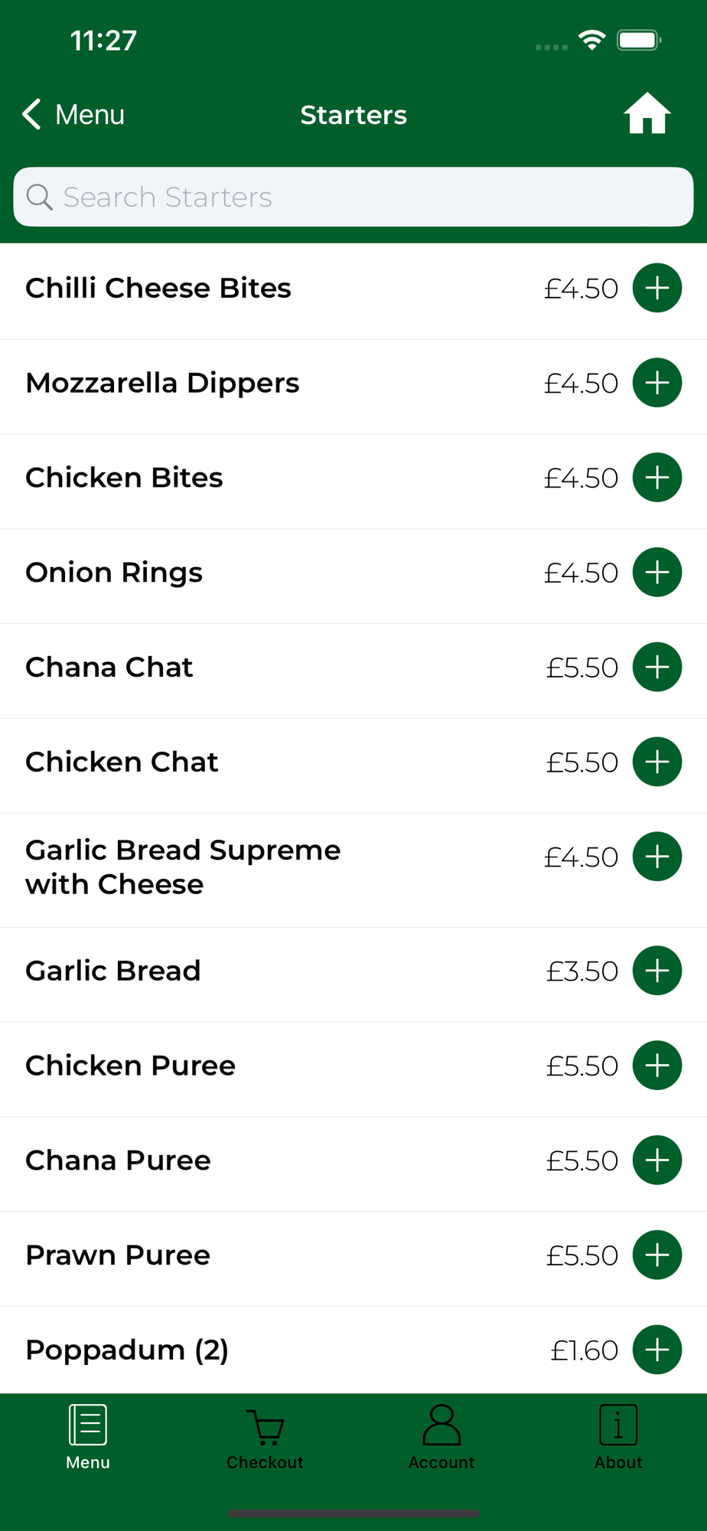707x1531 pixels.
Task: Tap the home icon in header
Action: (647, 114)
